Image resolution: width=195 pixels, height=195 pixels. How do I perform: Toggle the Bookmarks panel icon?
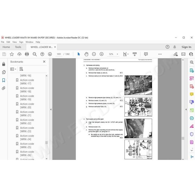point(4,80)
